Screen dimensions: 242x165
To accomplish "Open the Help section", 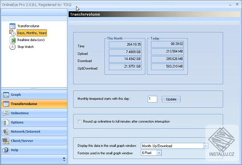I will click(34, 150).
